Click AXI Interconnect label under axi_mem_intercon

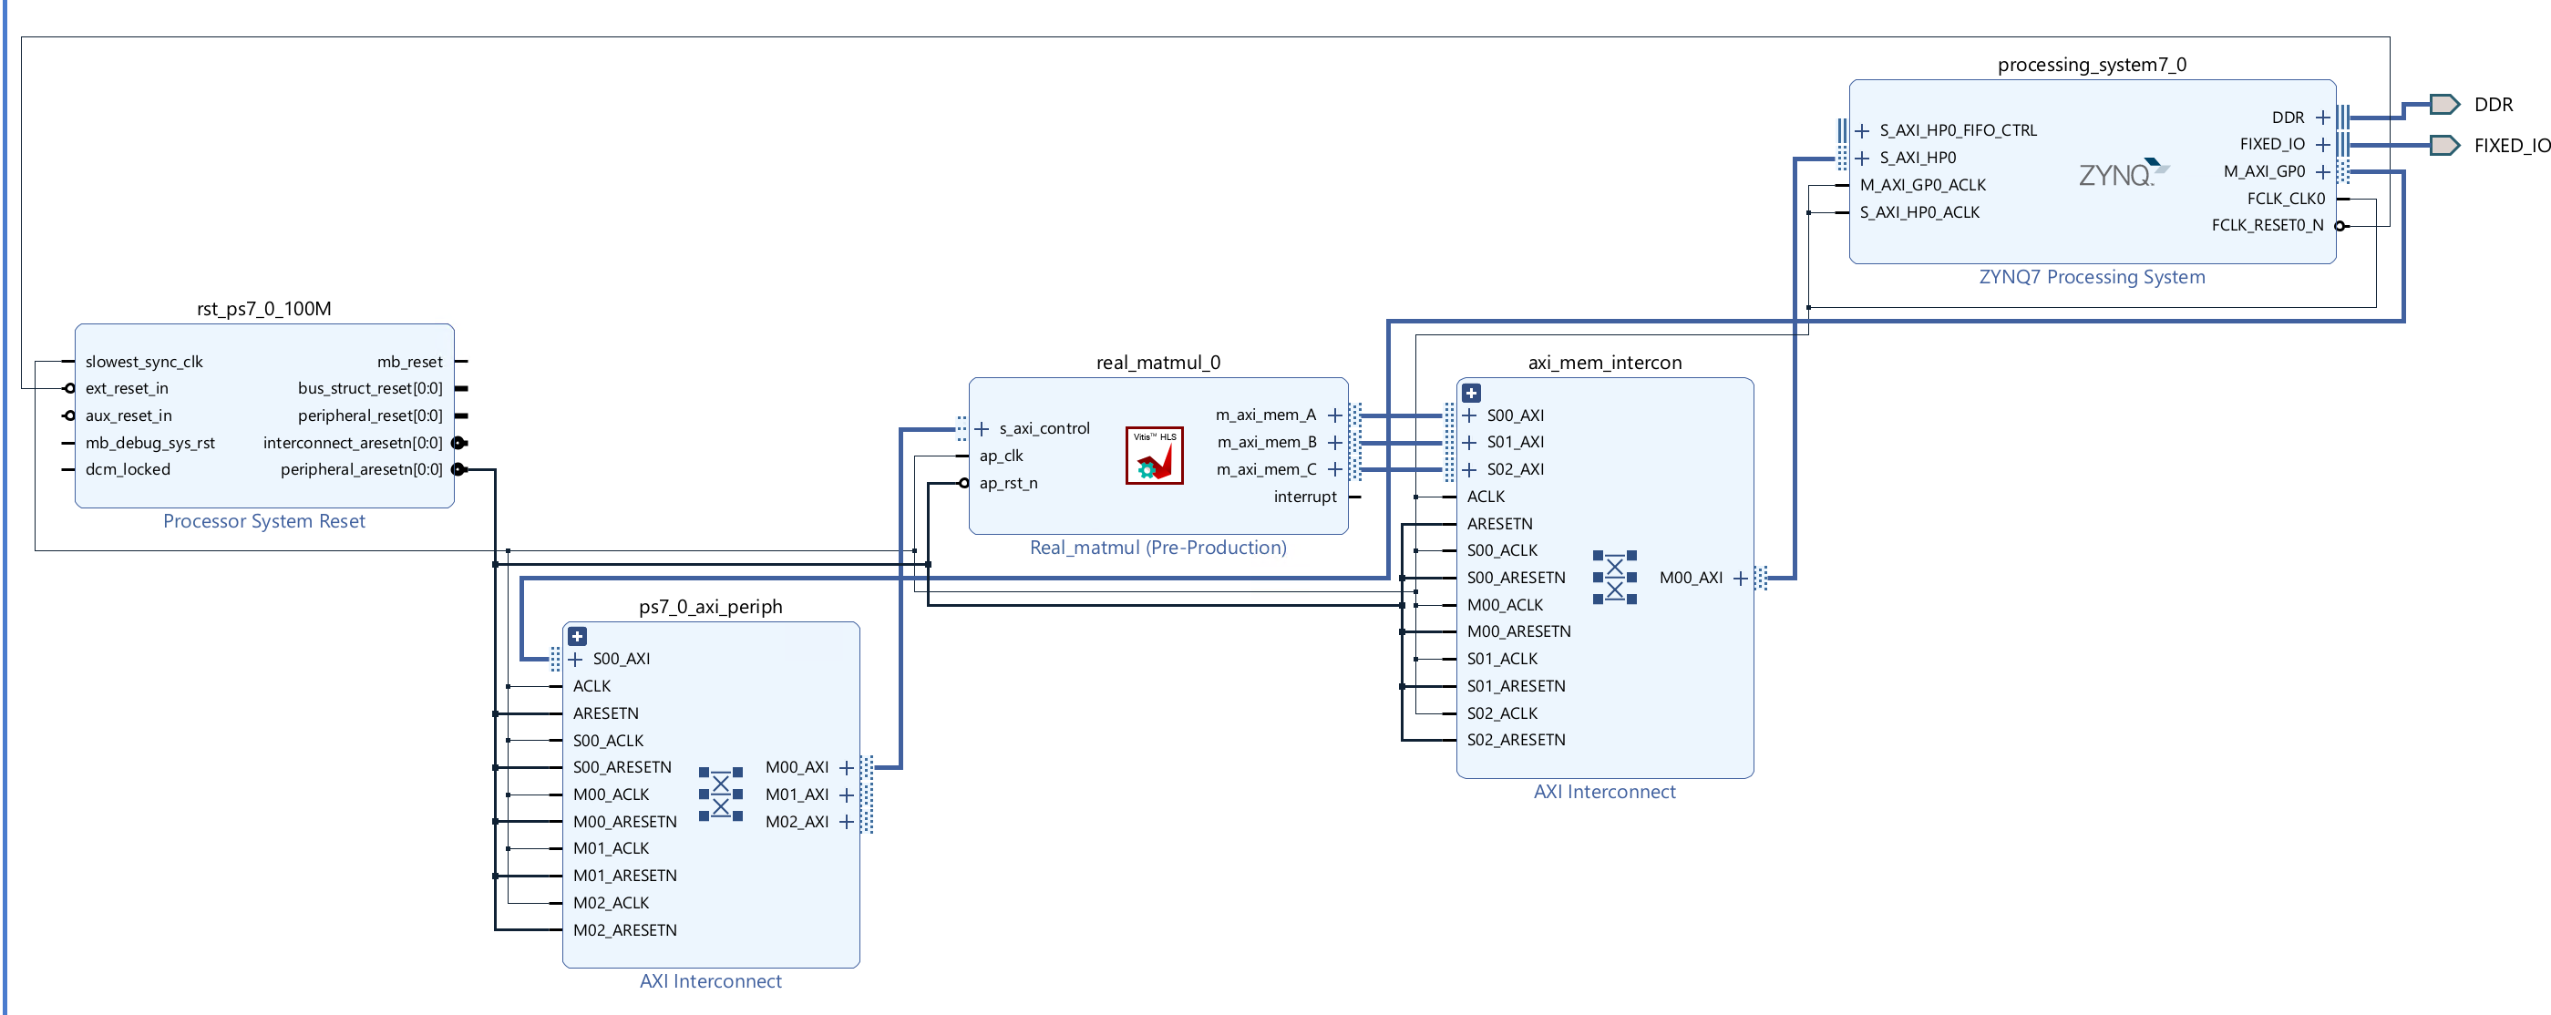(1604, 792)
